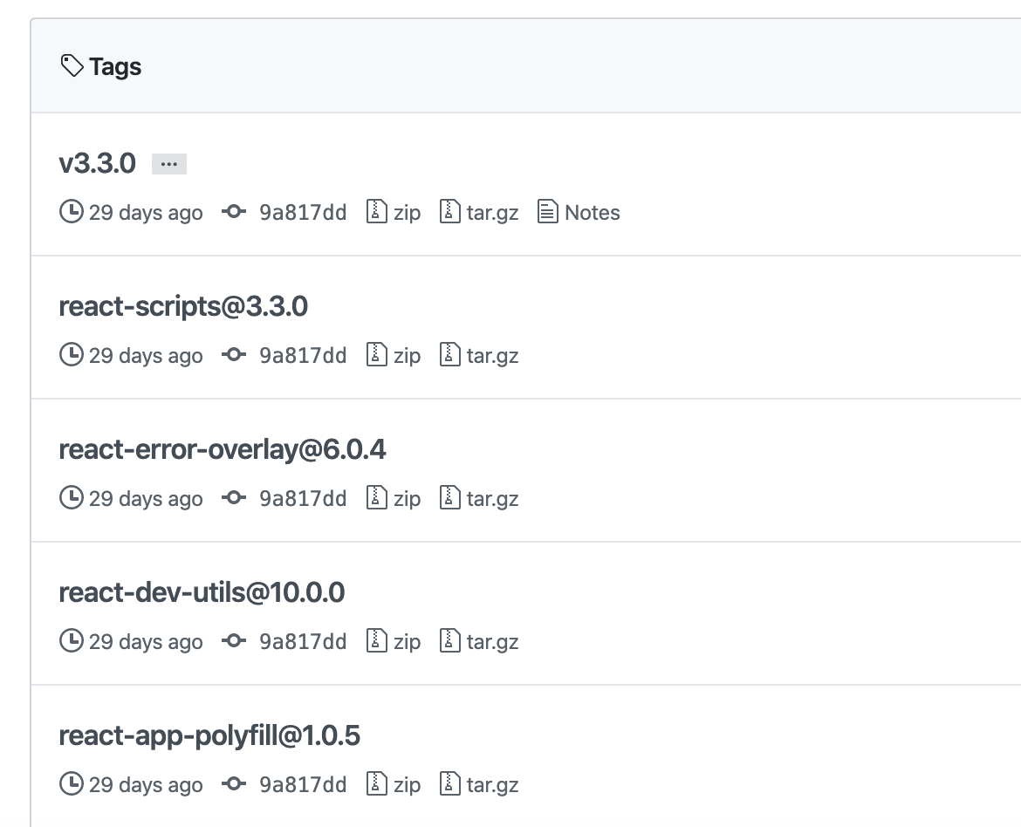Click commit icon in react-app-polyfill@1.0.5 row
This screenshot has height=827, width=1021.
coord(234,784)
